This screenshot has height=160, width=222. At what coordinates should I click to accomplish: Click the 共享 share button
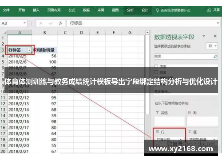[213, 10]
